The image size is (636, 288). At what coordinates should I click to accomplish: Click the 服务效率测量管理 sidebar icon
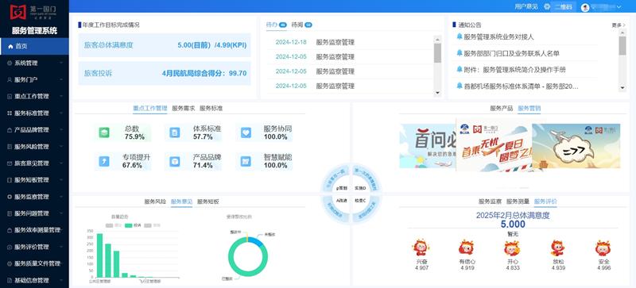click(10, 230)
